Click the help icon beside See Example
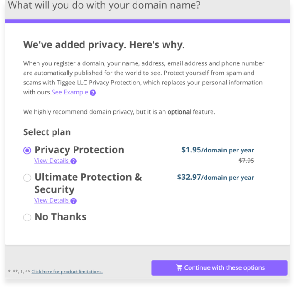Image resolution: width=295 pixels, height=288 pixels. (x=93, y=93)
